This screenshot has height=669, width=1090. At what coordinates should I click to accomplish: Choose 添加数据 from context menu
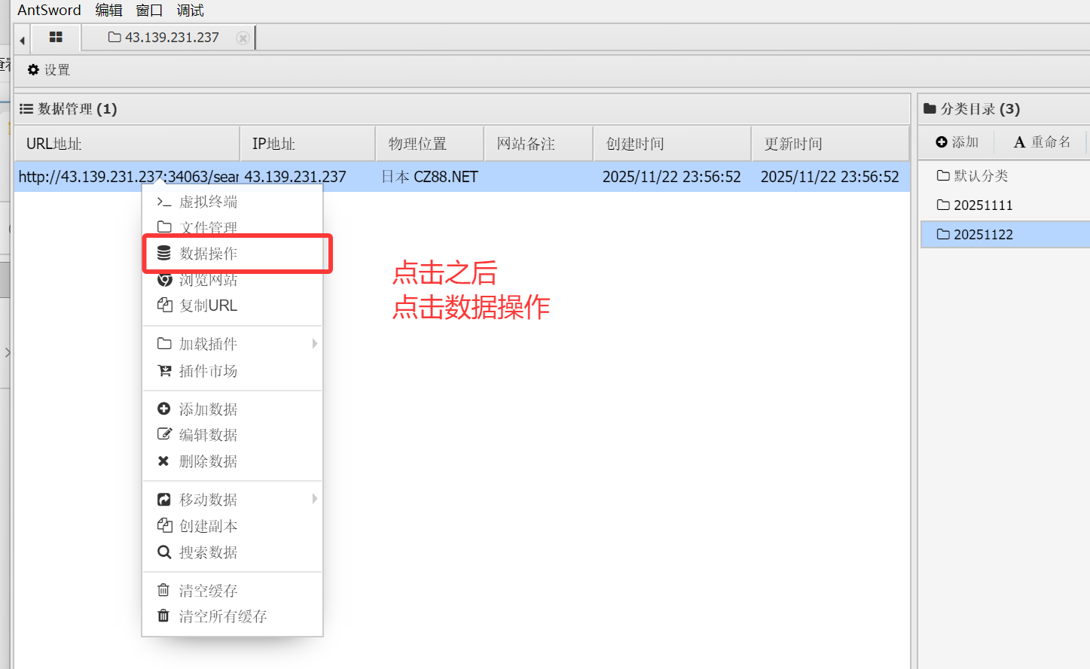coord(233,409)
